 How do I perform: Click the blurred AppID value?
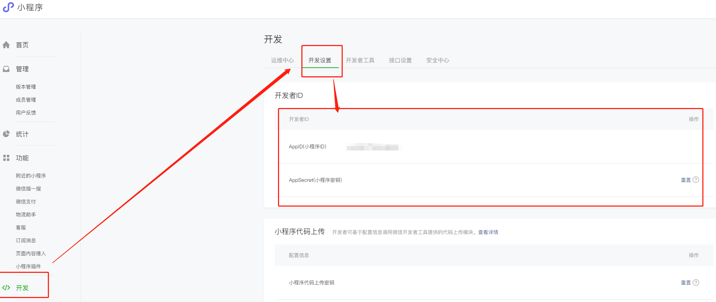pos(372,147)
